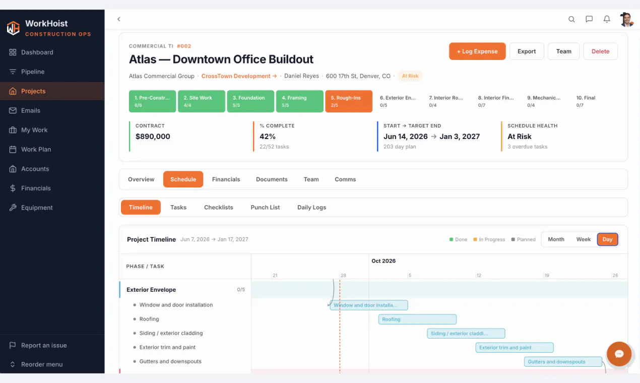Open the messages speech bubble icon
Viewport: 640px width, 383px height.
(x=589, y=19)
